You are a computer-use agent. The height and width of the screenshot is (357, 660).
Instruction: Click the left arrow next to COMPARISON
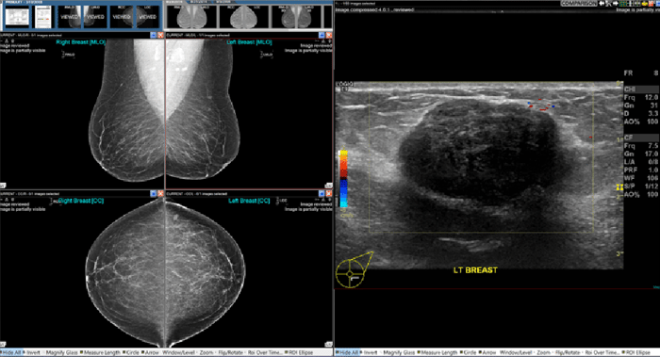tap(602, 4)
